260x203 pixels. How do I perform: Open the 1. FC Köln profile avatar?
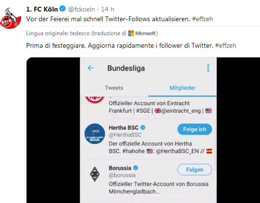tap(11, 18)
